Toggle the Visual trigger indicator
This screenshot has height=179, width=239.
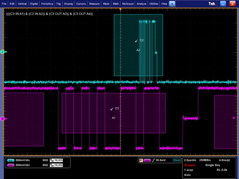click(176, 160)
